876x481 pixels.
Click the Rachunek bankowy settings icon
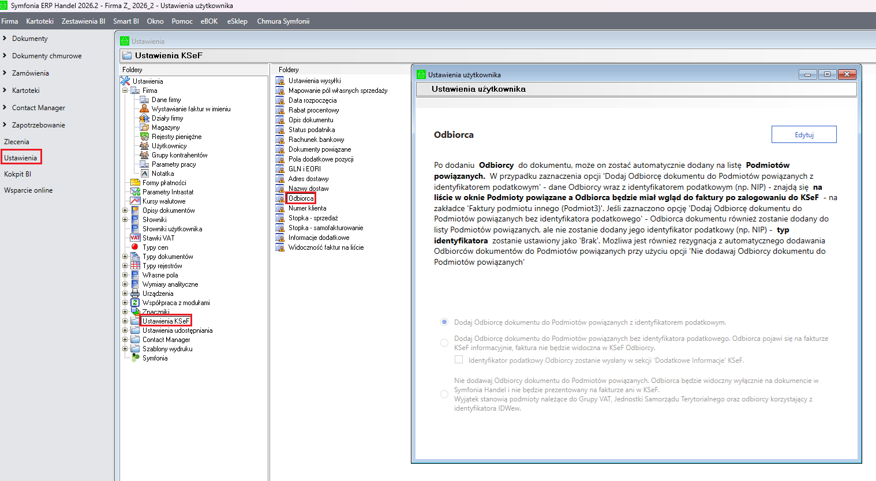280,140
